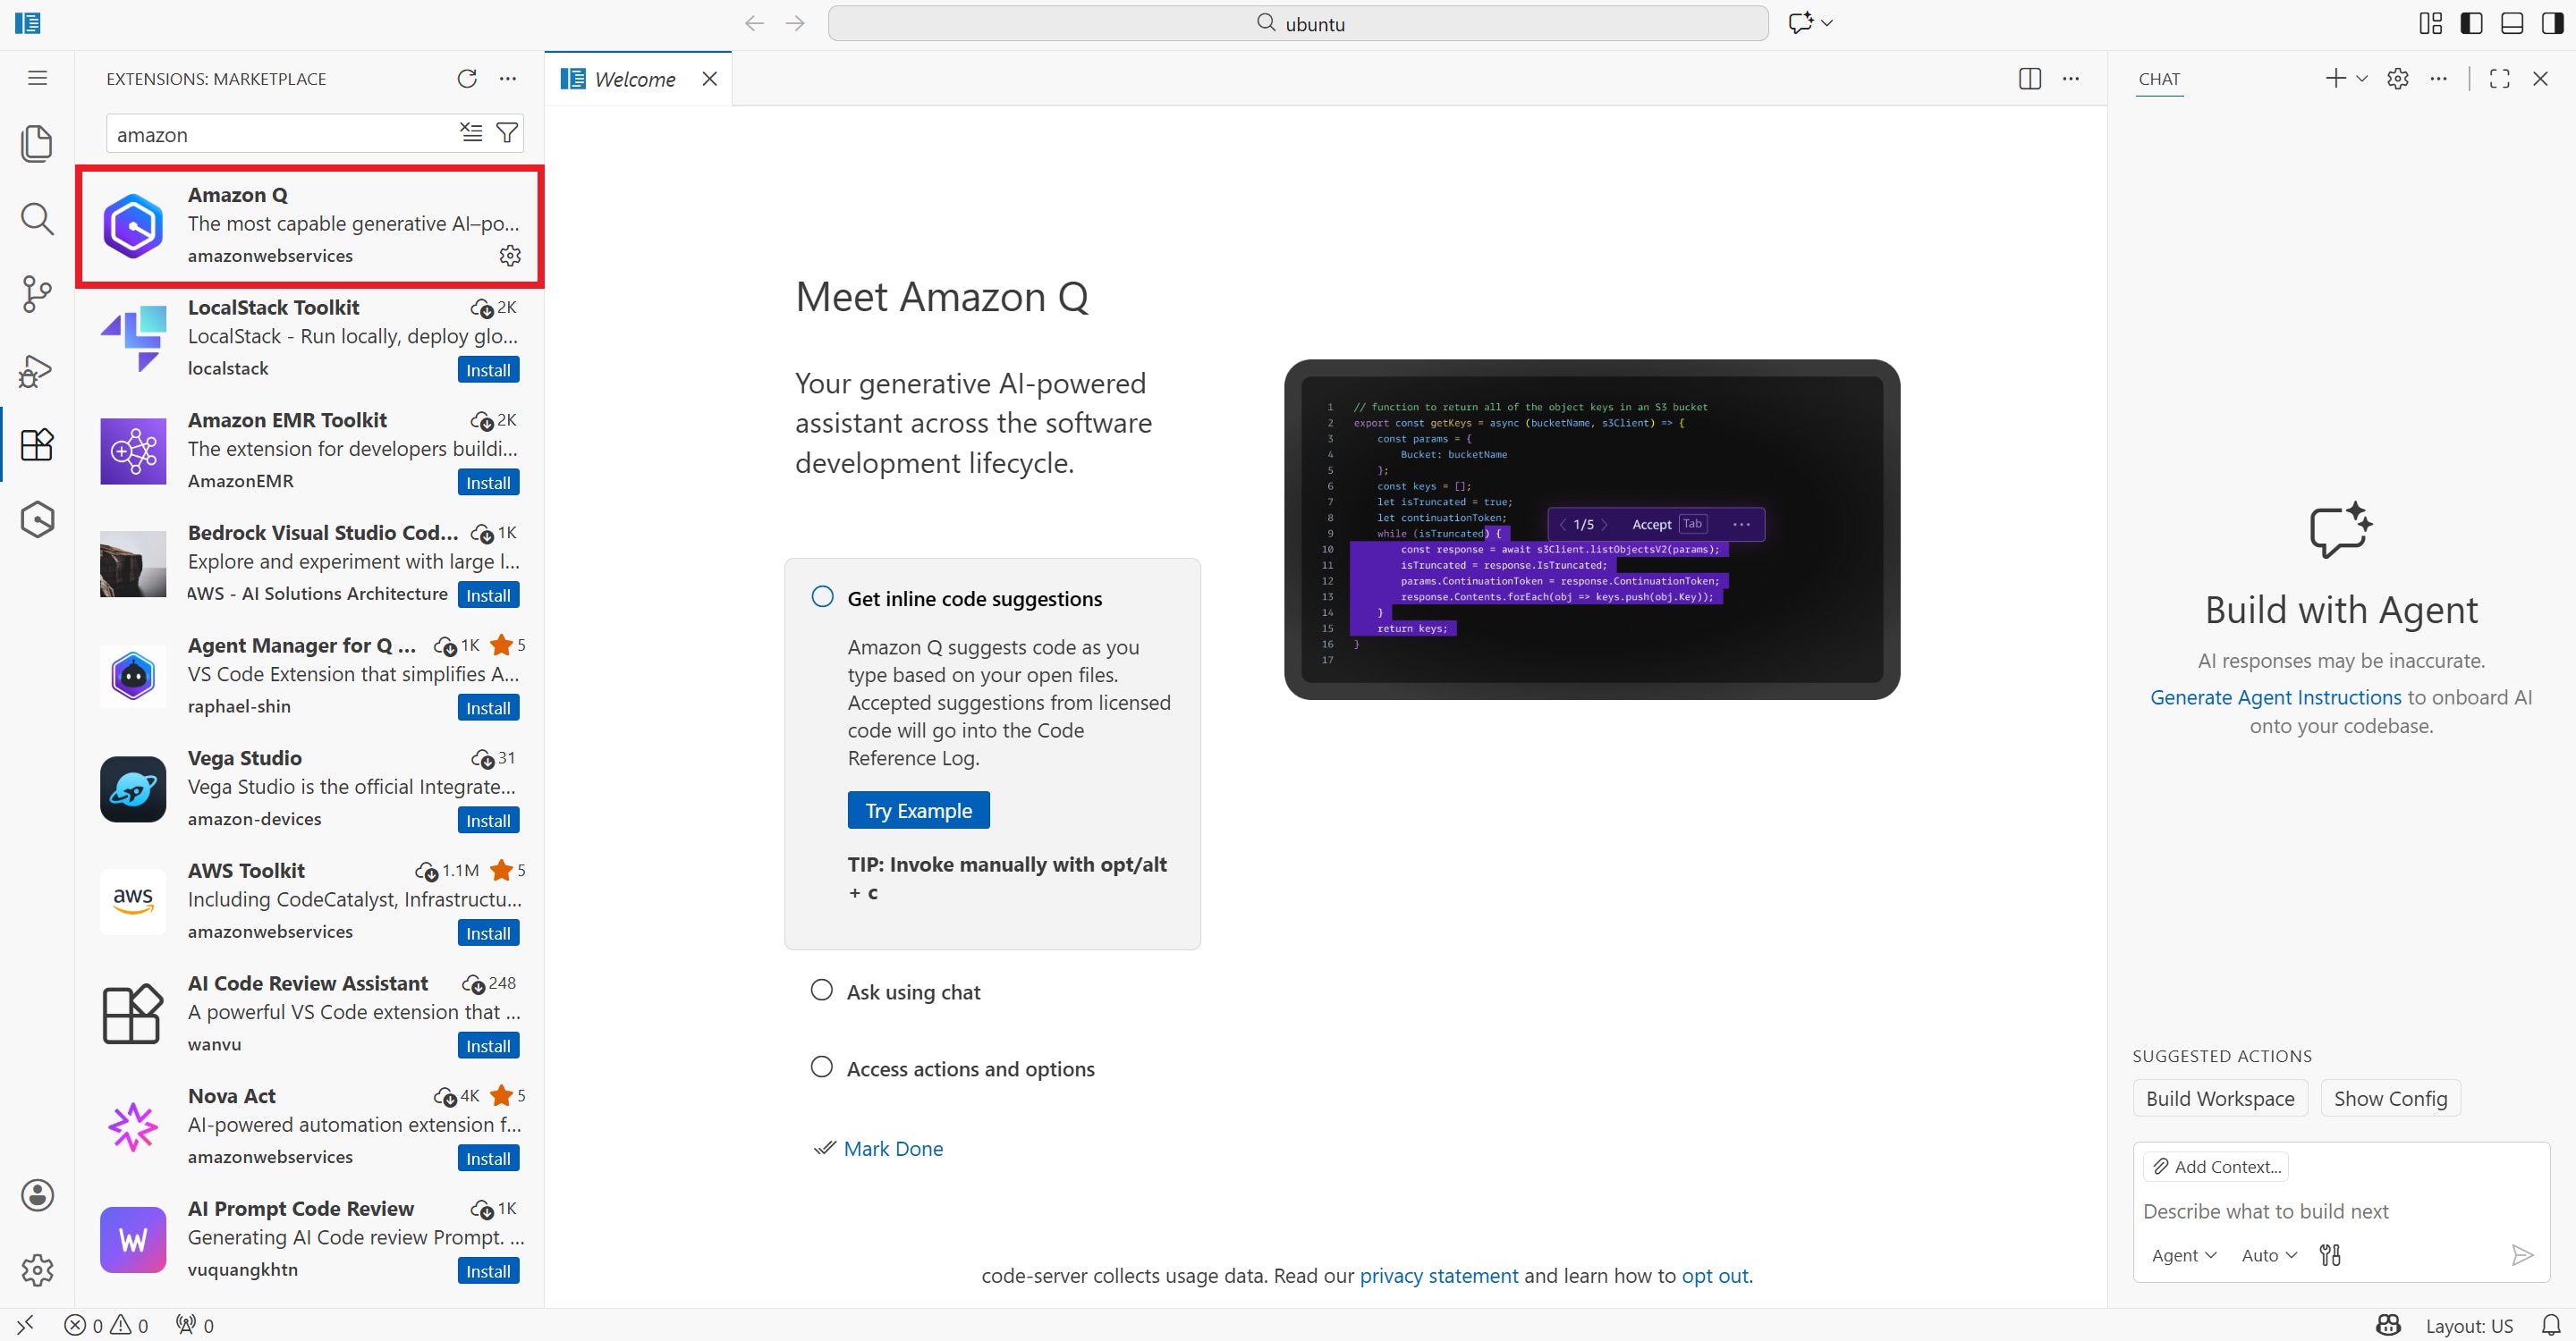Open the Source Control view
2576x1341 pixels.
pos(37,294)
